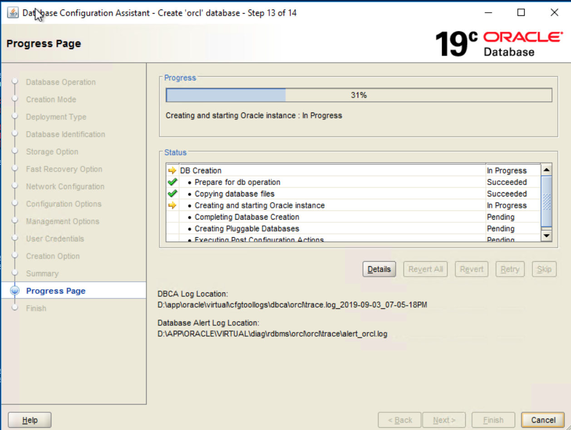Viewport: 571px width, 430px height.
Task: Select the Copying database files row
Action: click(354, 194)
